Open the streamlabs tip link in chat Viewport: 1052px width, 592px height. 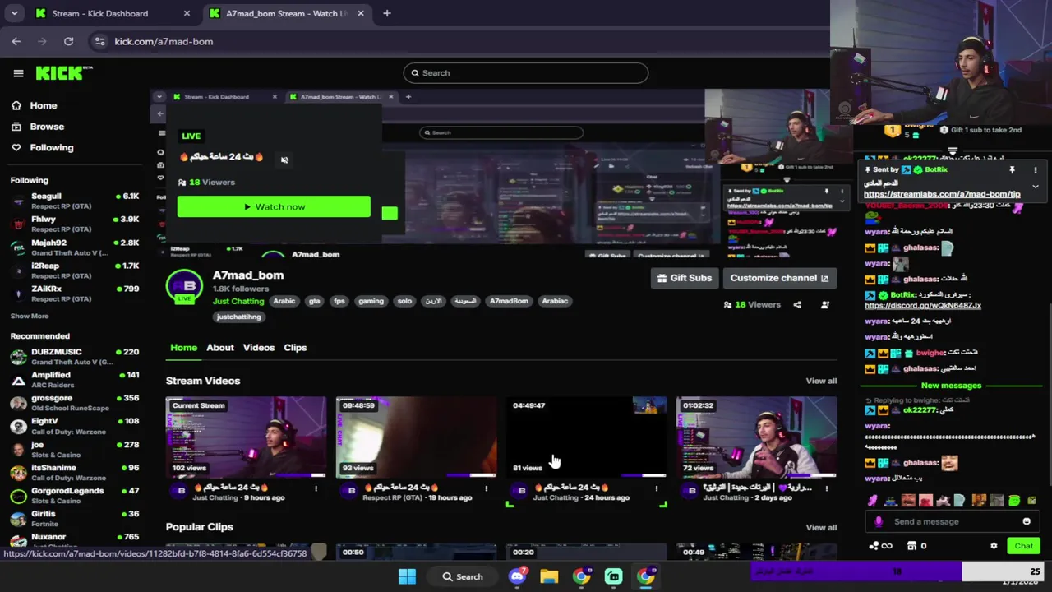click(x=942, y=195)
